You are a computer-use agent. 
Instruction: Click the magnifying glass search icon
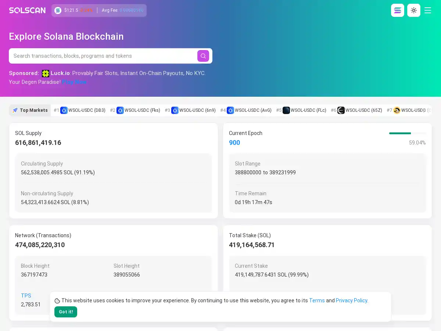pos(203,56)
